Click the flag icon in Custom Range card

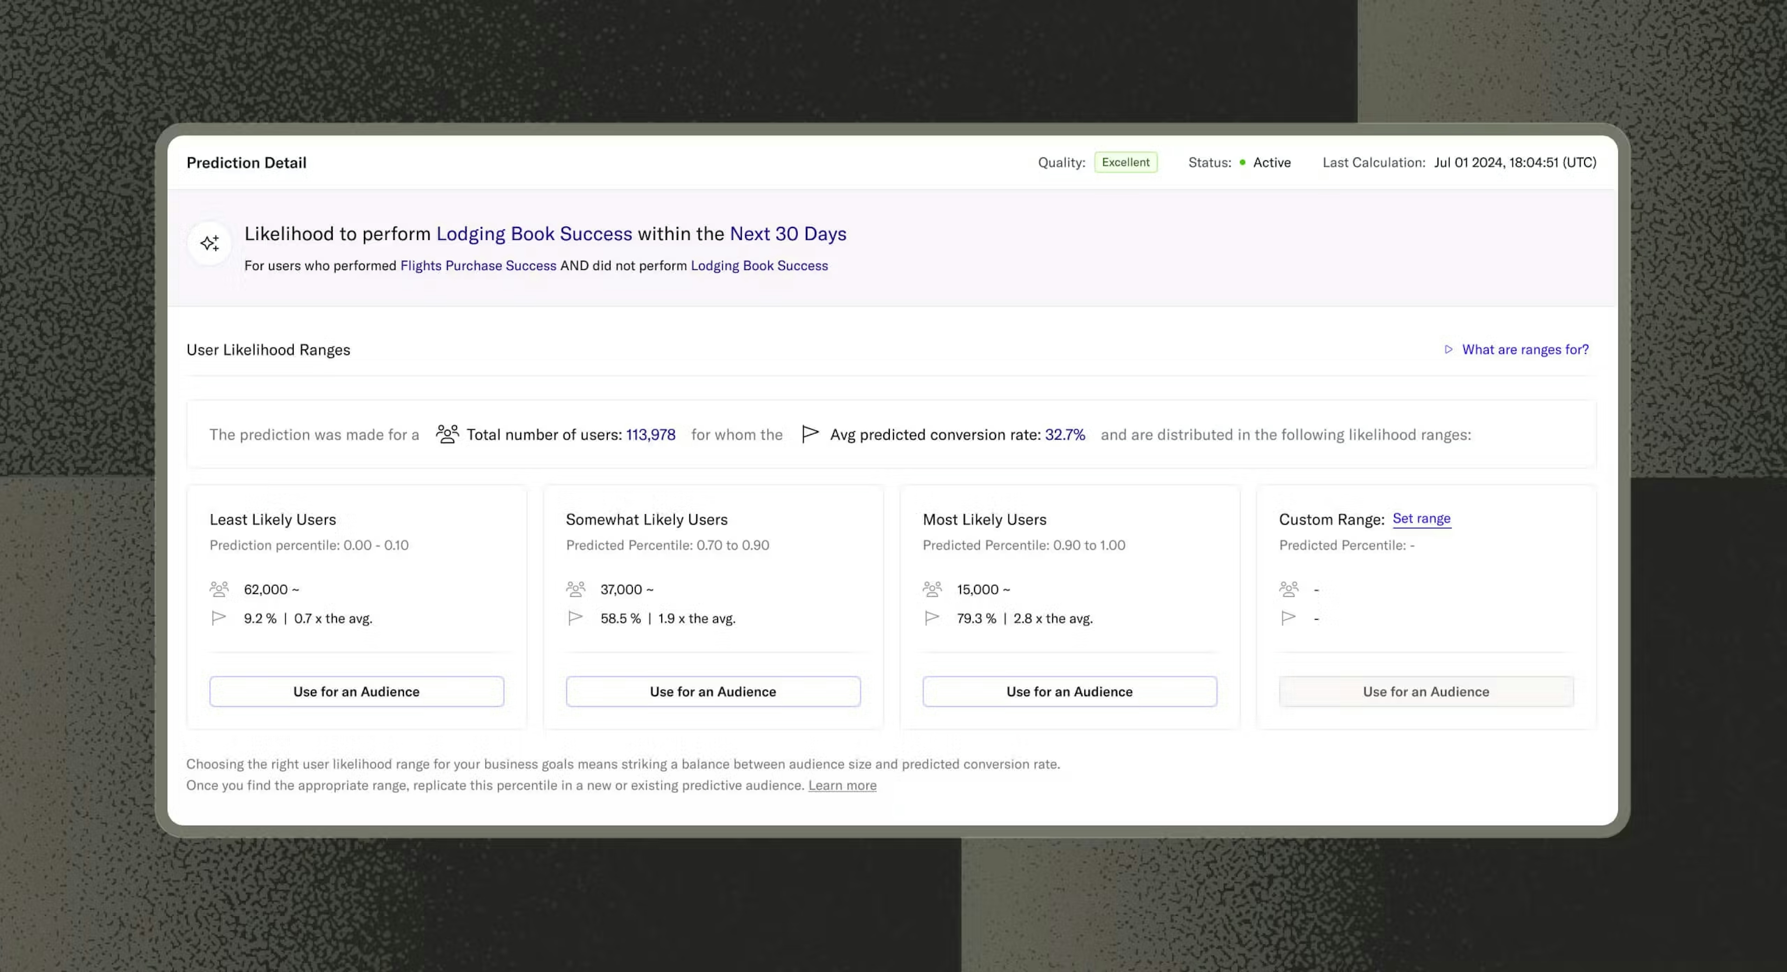(x=1289, y=617)
